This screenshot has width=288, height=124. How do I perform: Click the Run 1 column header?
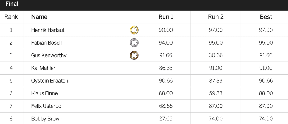click(166, 17)
